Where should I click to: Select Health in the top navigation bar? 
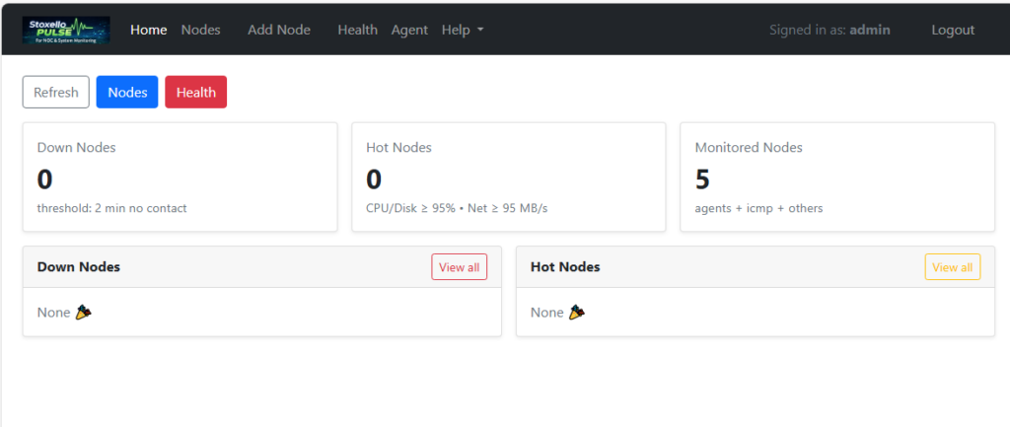coord(357,30)
